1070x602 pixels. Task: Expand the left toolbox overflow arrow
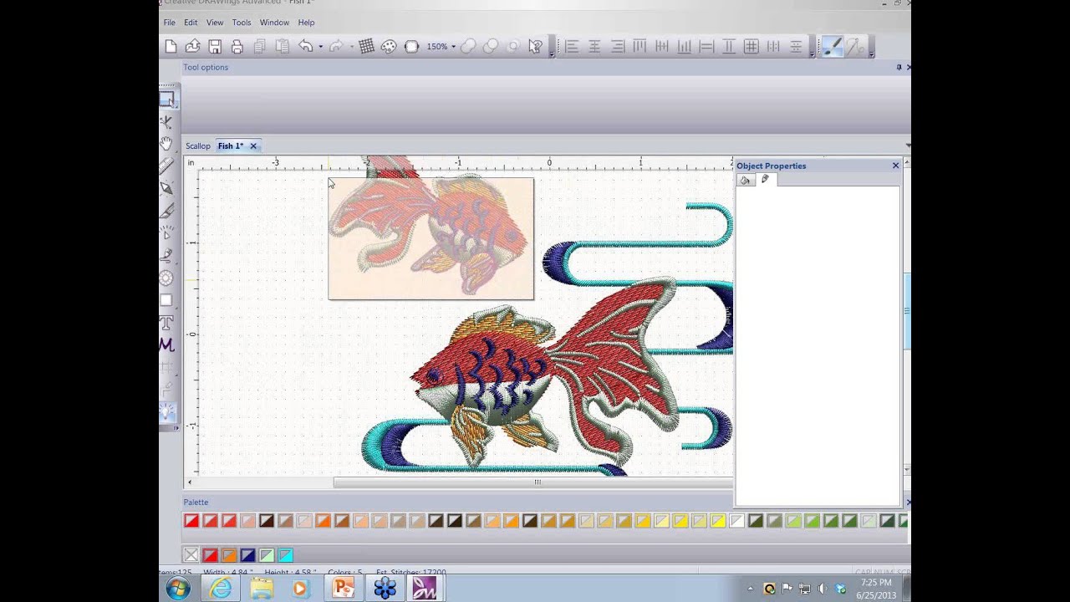pyautogui.click(x=176, y=428)
